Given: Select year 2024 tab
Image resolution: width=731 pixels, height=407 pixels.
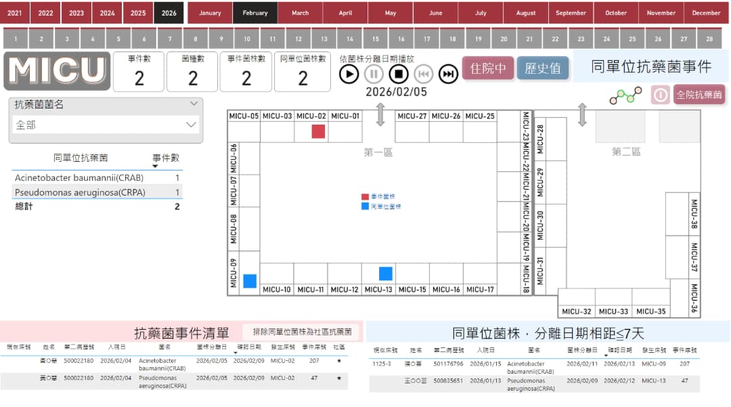Looking at the screenshot, I should coord(107,13).
